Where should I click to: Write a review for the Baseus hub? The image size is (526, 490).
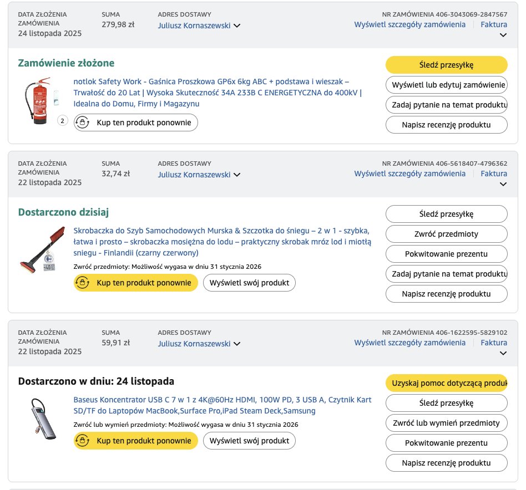tap(446, 463)
